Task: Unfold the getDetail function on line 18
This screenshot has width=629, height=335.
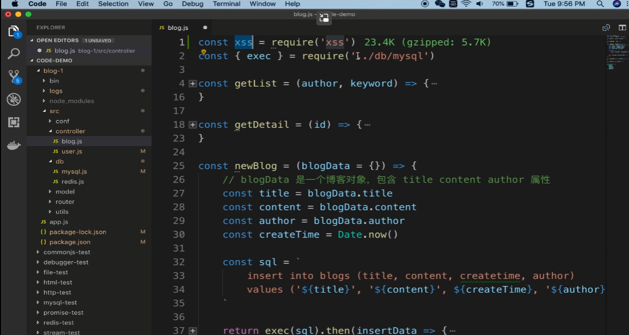Action: click(192, 125)
